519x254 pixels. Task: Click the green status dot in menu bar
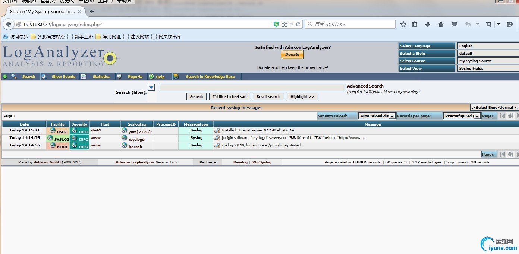pos(5,76)
